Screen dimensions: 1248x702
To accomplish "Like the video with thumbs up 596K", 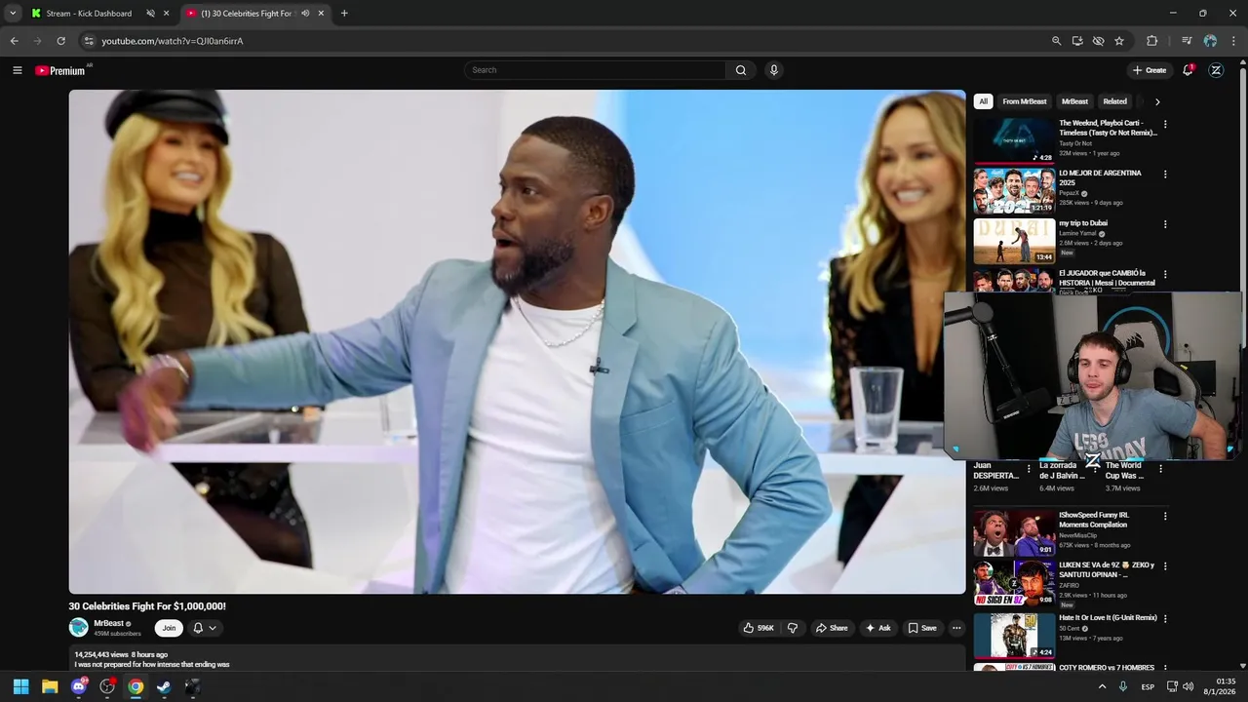I will click(x=758, y=628).
